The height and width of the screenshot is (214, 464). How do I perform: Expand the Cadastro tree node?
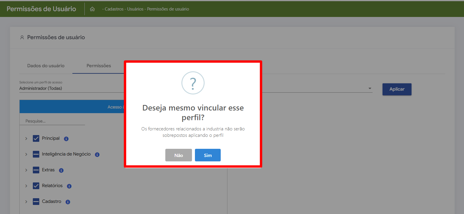tap(26, 202)
